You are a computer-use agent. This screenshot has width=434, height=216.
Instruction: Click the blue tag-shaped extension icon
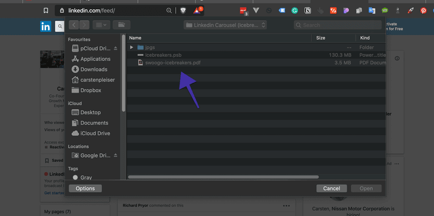pos(282,10)
